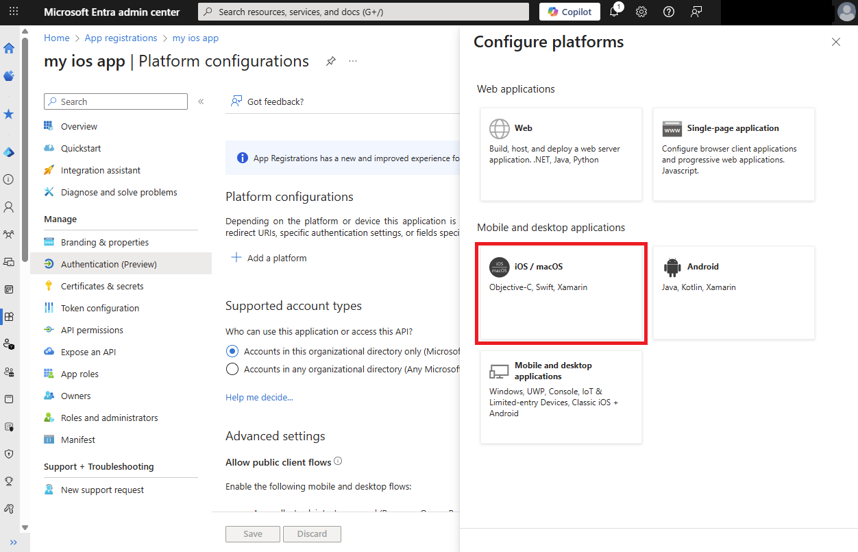
Task: Click the Got feedback person icon
Action: 236,101
